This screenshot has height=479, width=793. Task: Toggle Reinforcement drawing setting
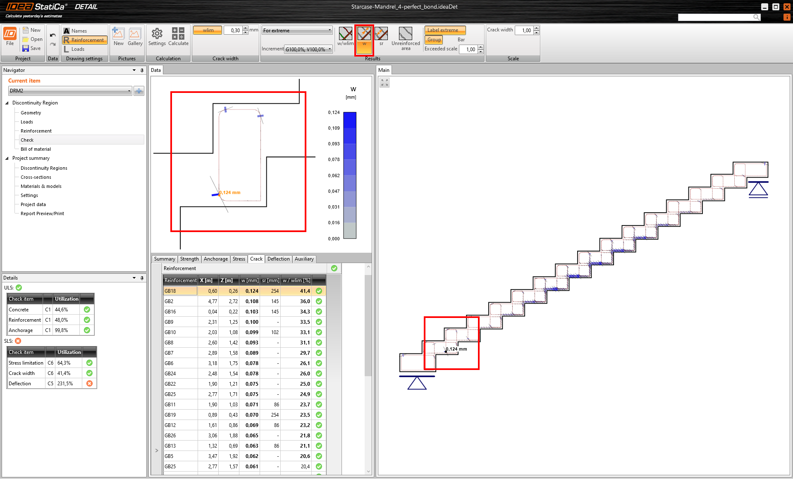[x=85, y=40]
